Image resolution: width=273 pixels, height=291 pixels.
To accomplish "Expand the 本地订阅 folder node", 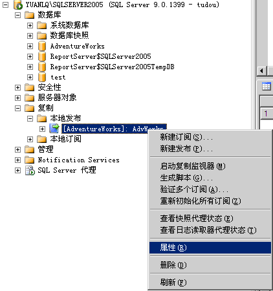I will click(x=30, y=139).
